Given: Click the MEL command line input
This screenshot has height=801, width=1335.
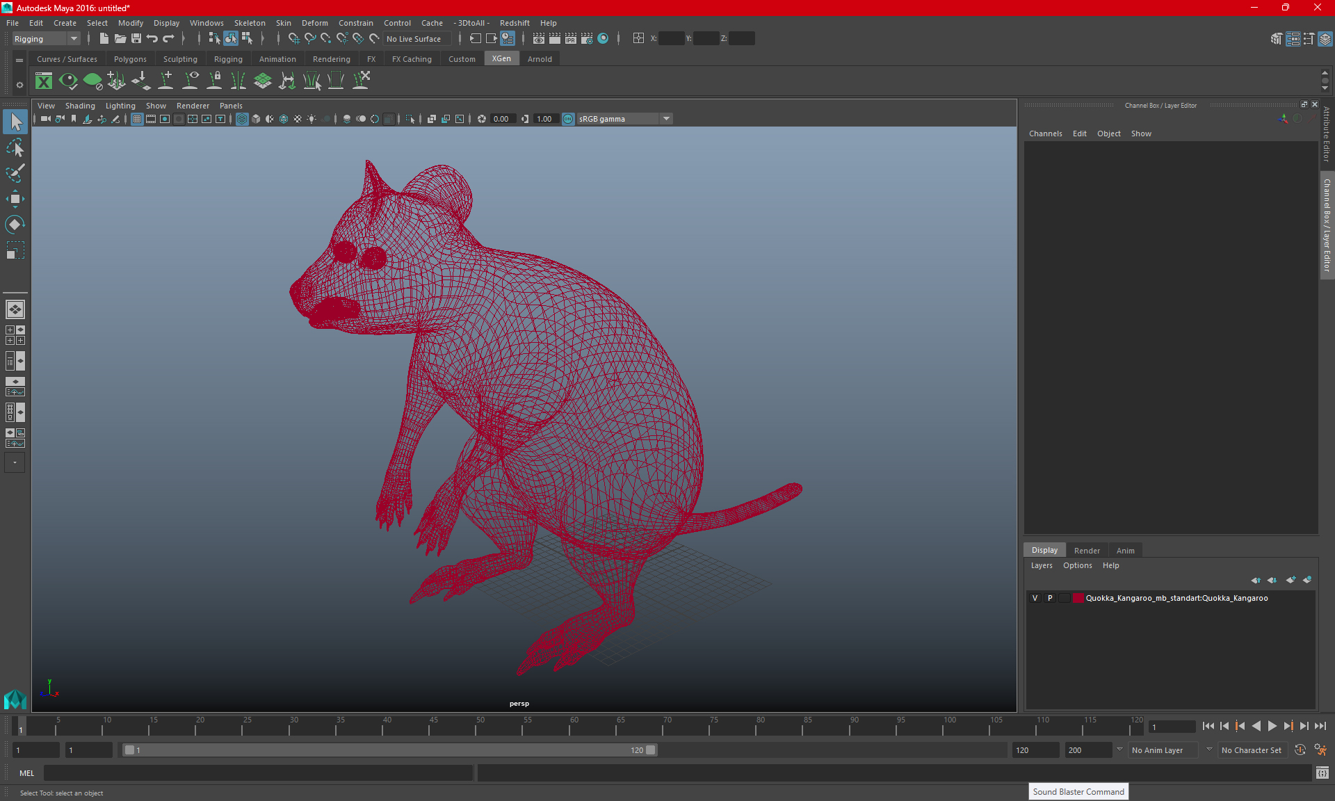Looking at the screenshot, I should [x=258, y=772].
